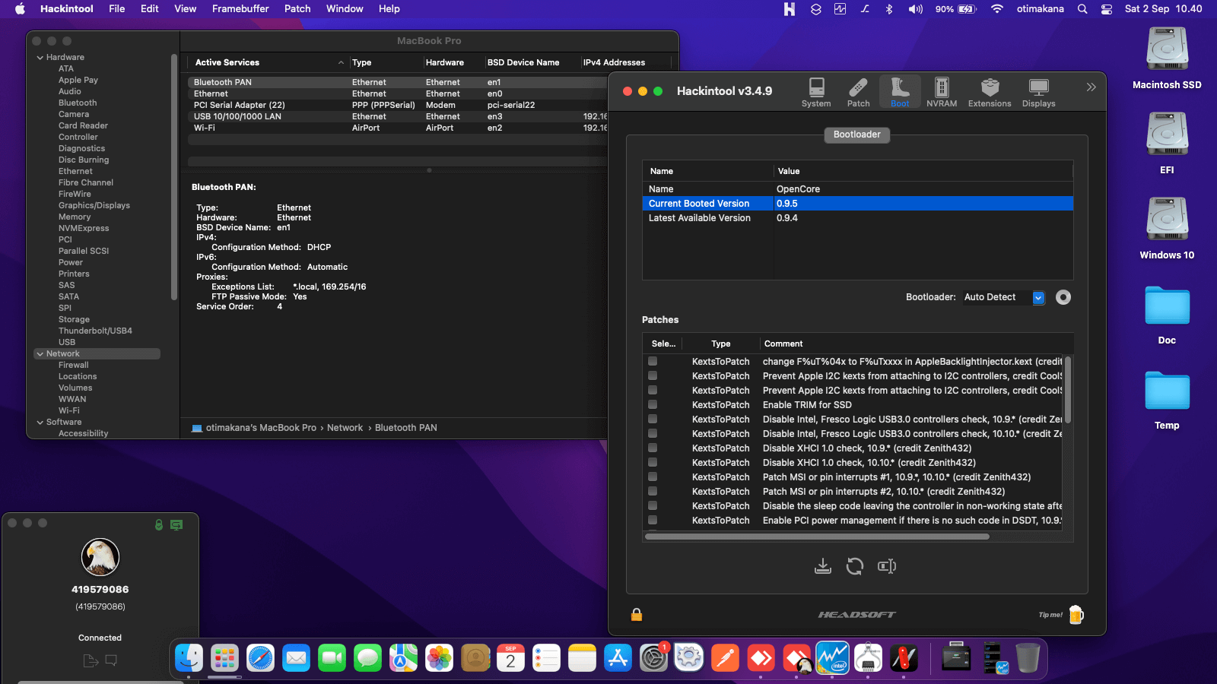Open the Patch menu in the menu bar
This screenshot has height=684, width=1217.
click(297, 9)
